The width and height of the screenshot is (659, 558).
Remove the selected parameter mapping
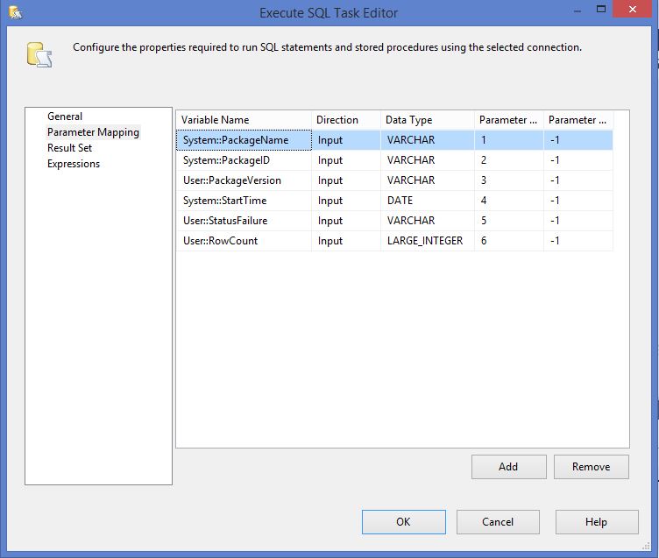click(591, 467)
